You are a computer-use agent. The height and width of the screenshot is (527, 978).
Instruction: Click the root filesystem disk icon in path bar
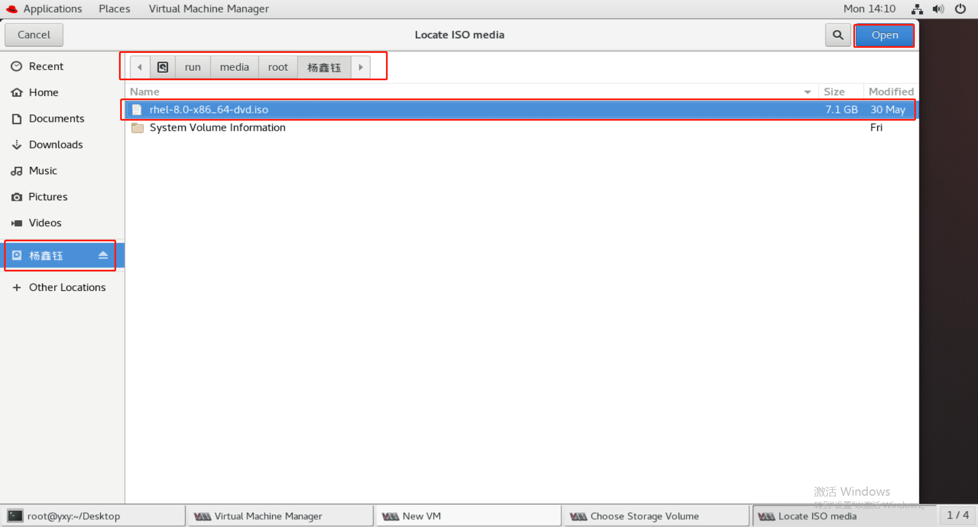(x=163, y=67)
